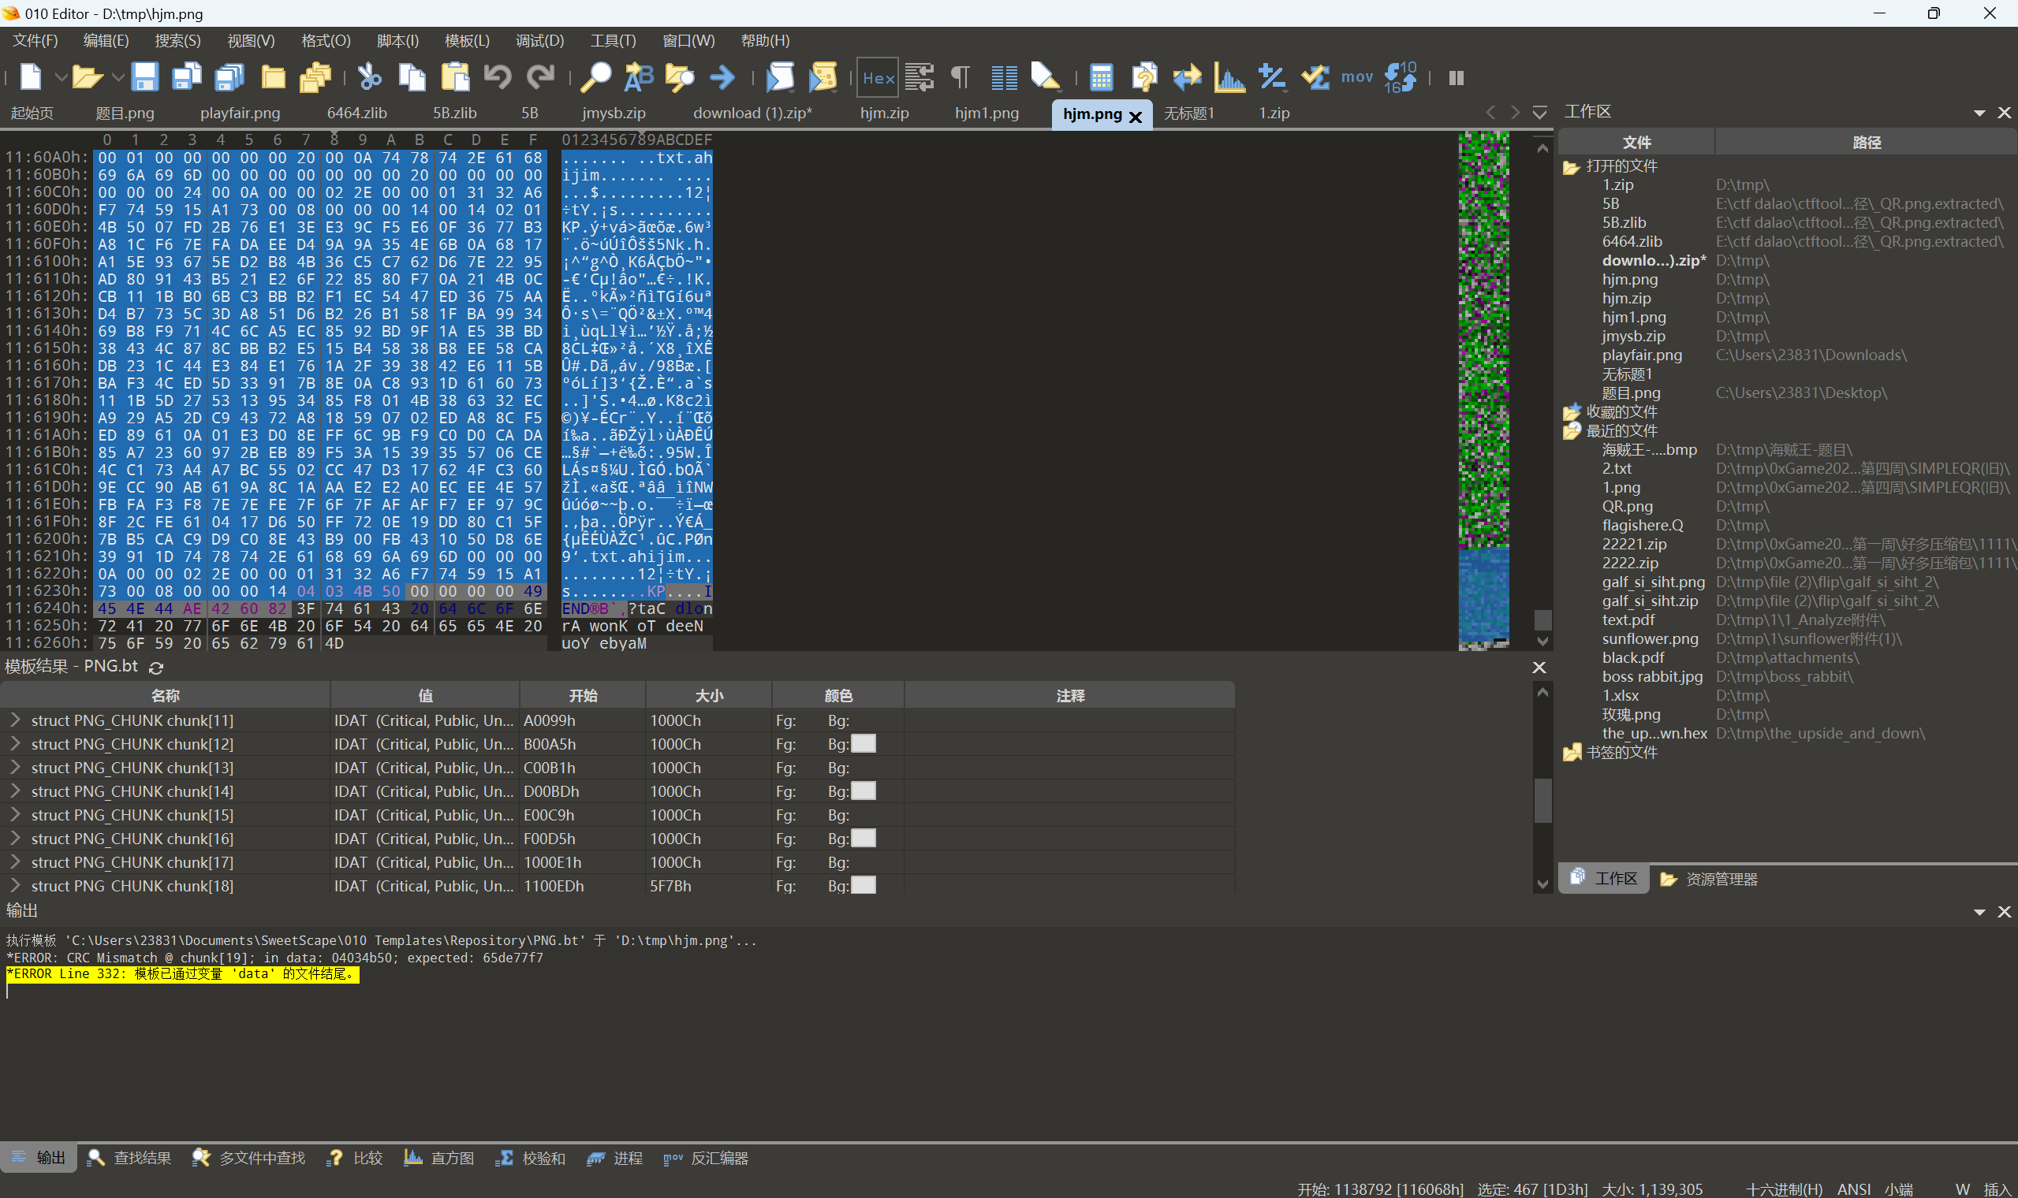Save the file with the floppy disk icon

pyautogui.click(x=144, y=77)
